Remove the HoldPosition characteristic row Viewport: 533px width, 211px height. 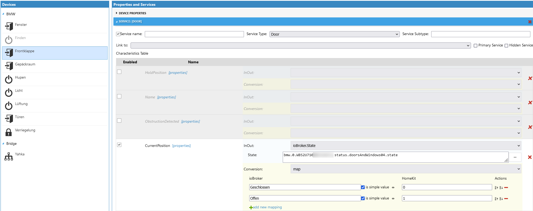point(530,78)
